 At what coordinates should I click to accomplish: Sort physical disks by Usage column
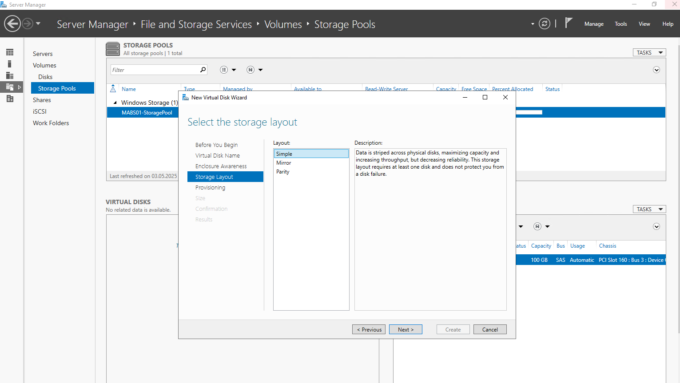click(x=577, y=245)
